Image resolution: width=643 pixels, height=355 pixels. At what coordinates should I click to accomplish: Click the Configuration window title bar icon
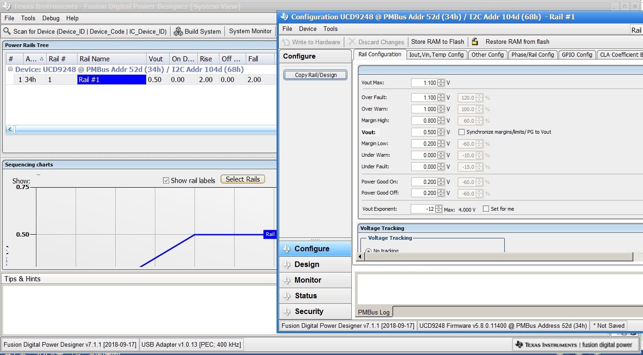[x=284, y=17]
